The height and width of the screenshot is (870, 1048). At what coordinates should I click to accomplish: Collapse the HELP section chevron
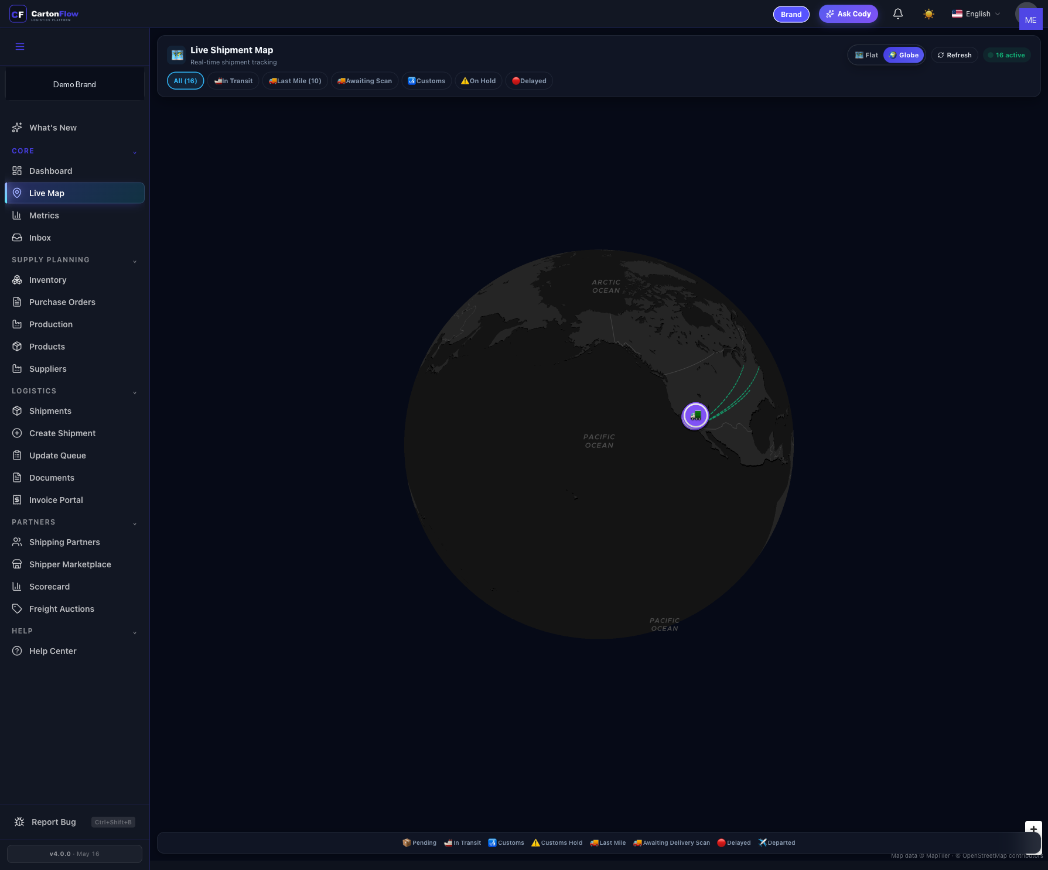point(135,632)
